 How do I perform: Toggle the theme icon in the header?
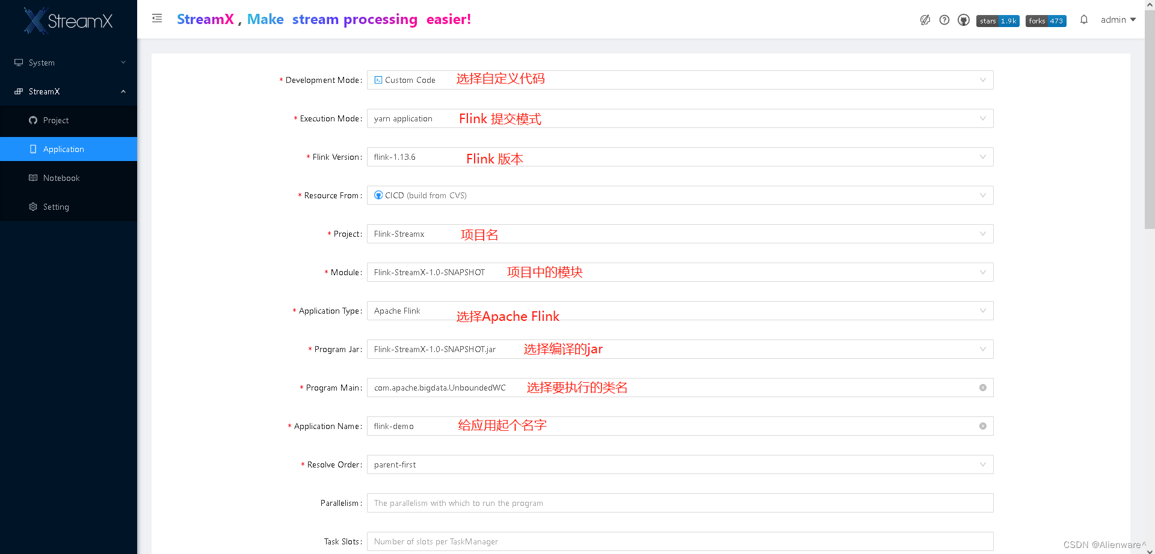(x=925, y=20)
